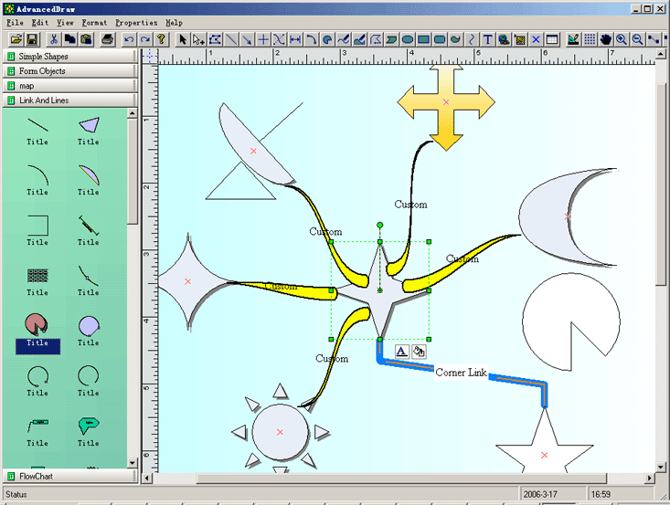Toggle the grid display icon

590,39
